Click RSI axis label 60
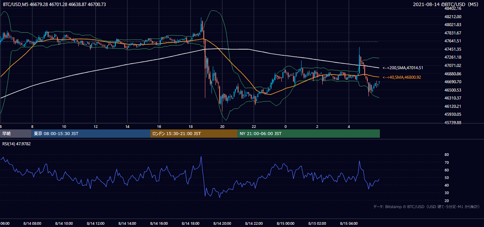484x227 pixels. point(447,170)
